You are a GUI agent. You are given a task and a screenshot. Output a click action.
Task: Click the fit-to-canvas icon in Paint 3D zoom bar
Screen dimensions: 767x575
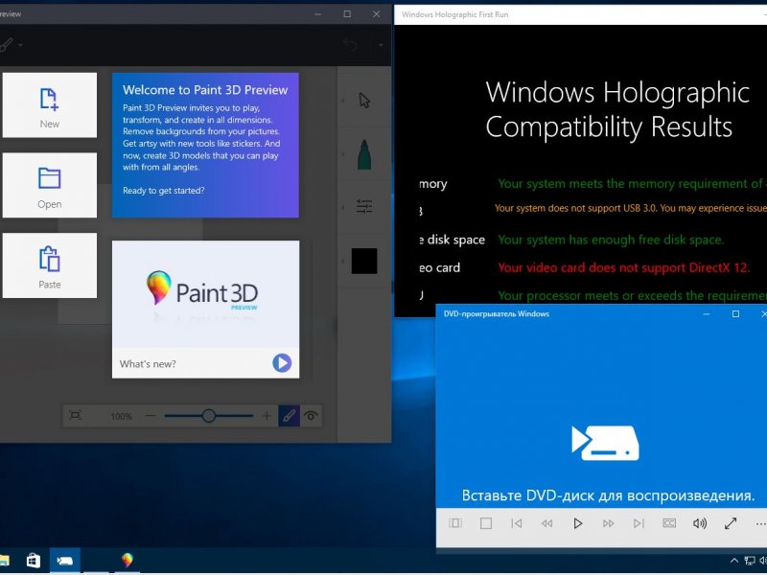[x=75, y=416]
